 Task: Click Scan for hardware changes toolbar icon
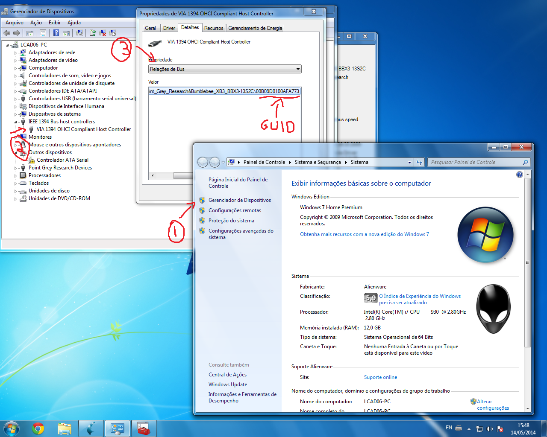click(79, 33)
